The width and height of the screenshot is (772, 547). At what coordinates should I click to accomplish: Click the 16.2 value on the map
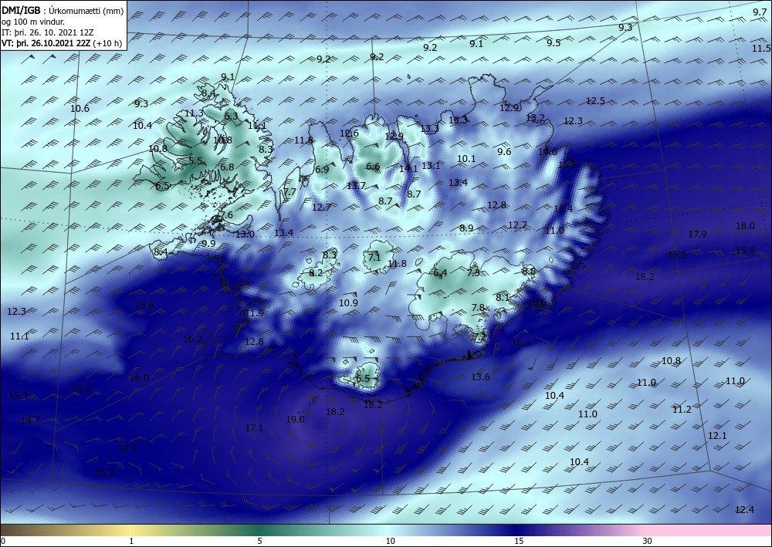[x=192, y=339]
